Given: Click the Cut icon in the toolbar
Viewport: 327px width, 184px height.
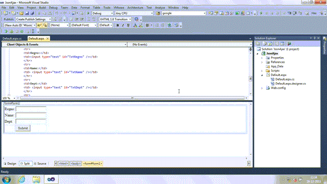Looking at the screenshot, I should (39, 13).
